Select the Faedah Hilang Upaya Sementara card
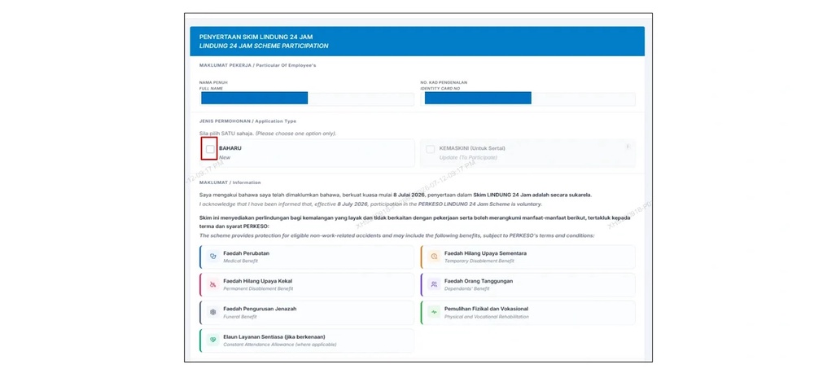The height and width of the screenshot is (369, 814). pos(528,257)
